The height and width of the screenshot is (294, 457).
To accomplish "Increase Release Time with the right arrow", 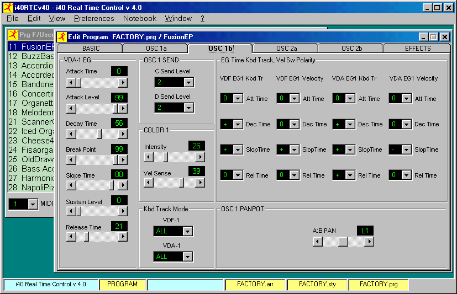I will coord(123,237).
